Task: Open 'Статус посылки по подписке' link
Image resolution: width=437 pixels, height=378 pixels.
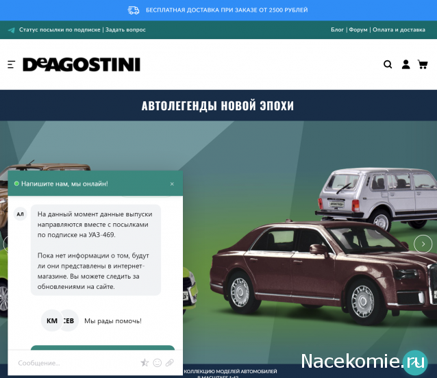Action: pyautogui.click(x=60, y=29)
